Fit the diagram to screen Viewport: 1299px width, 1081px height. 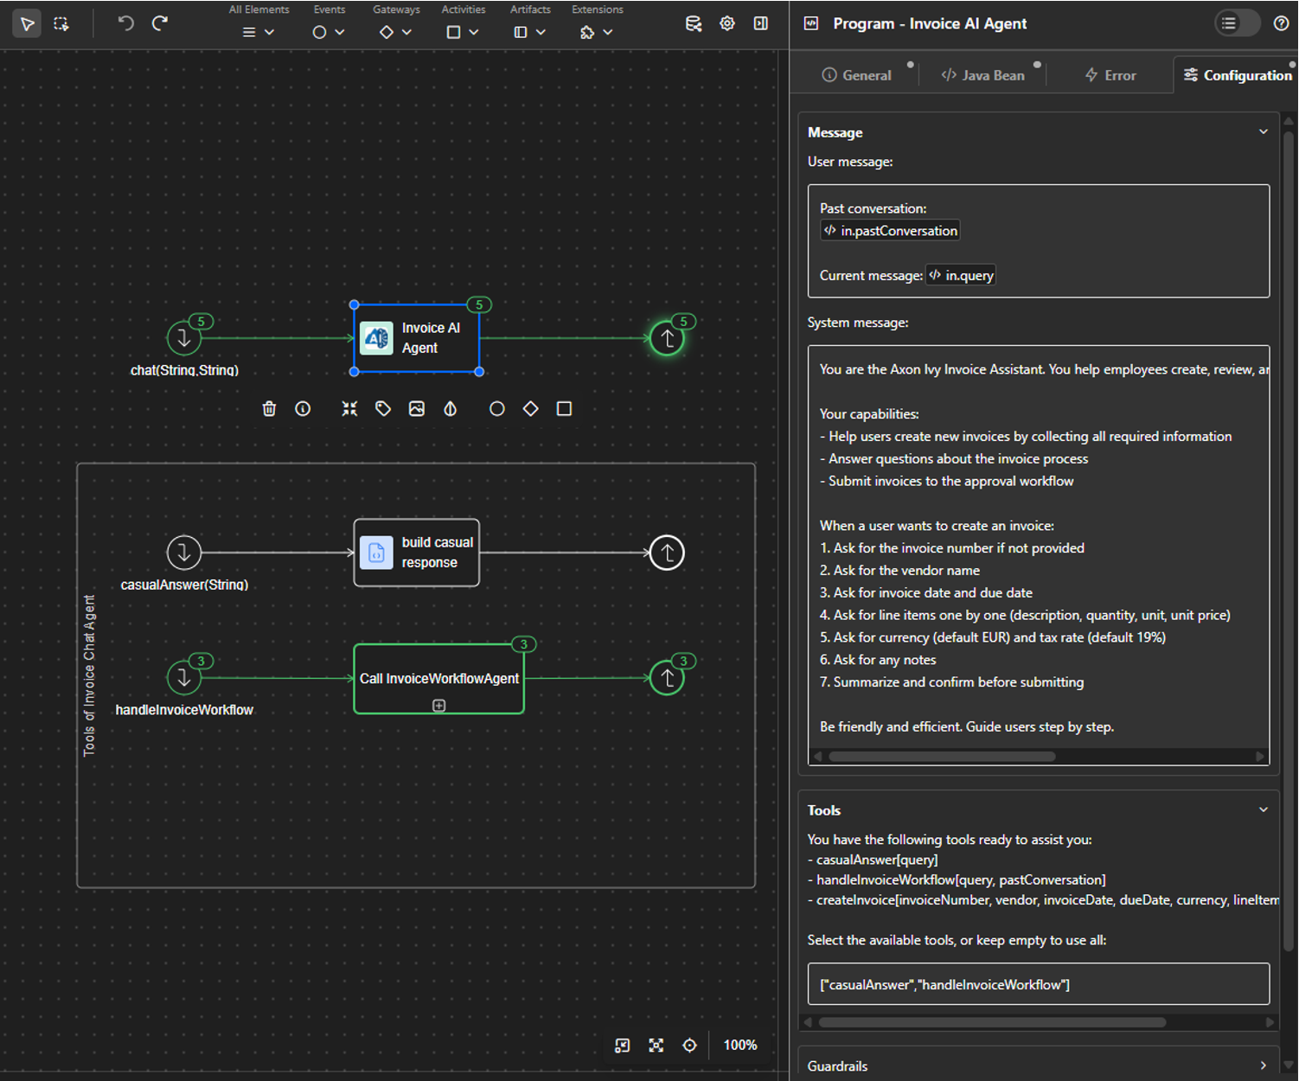coord(656,1046)
